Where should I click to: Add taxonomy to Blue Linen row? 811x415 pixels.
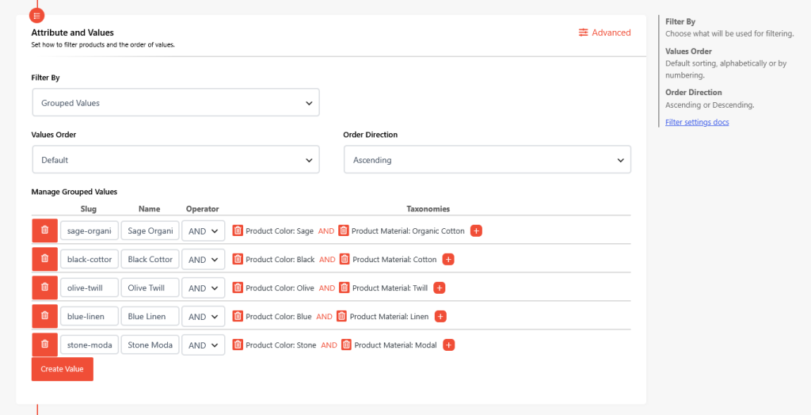tap(440, 316)
